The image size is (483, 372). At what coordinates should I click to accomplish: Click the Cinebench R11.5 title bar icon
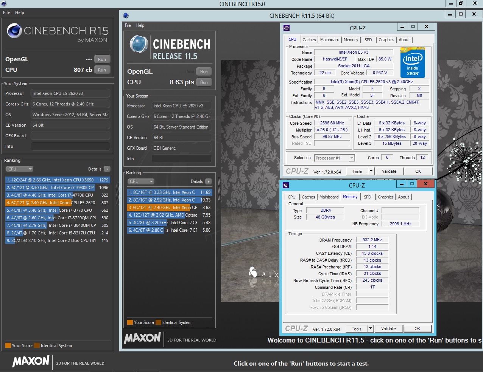tap(126, 15)
